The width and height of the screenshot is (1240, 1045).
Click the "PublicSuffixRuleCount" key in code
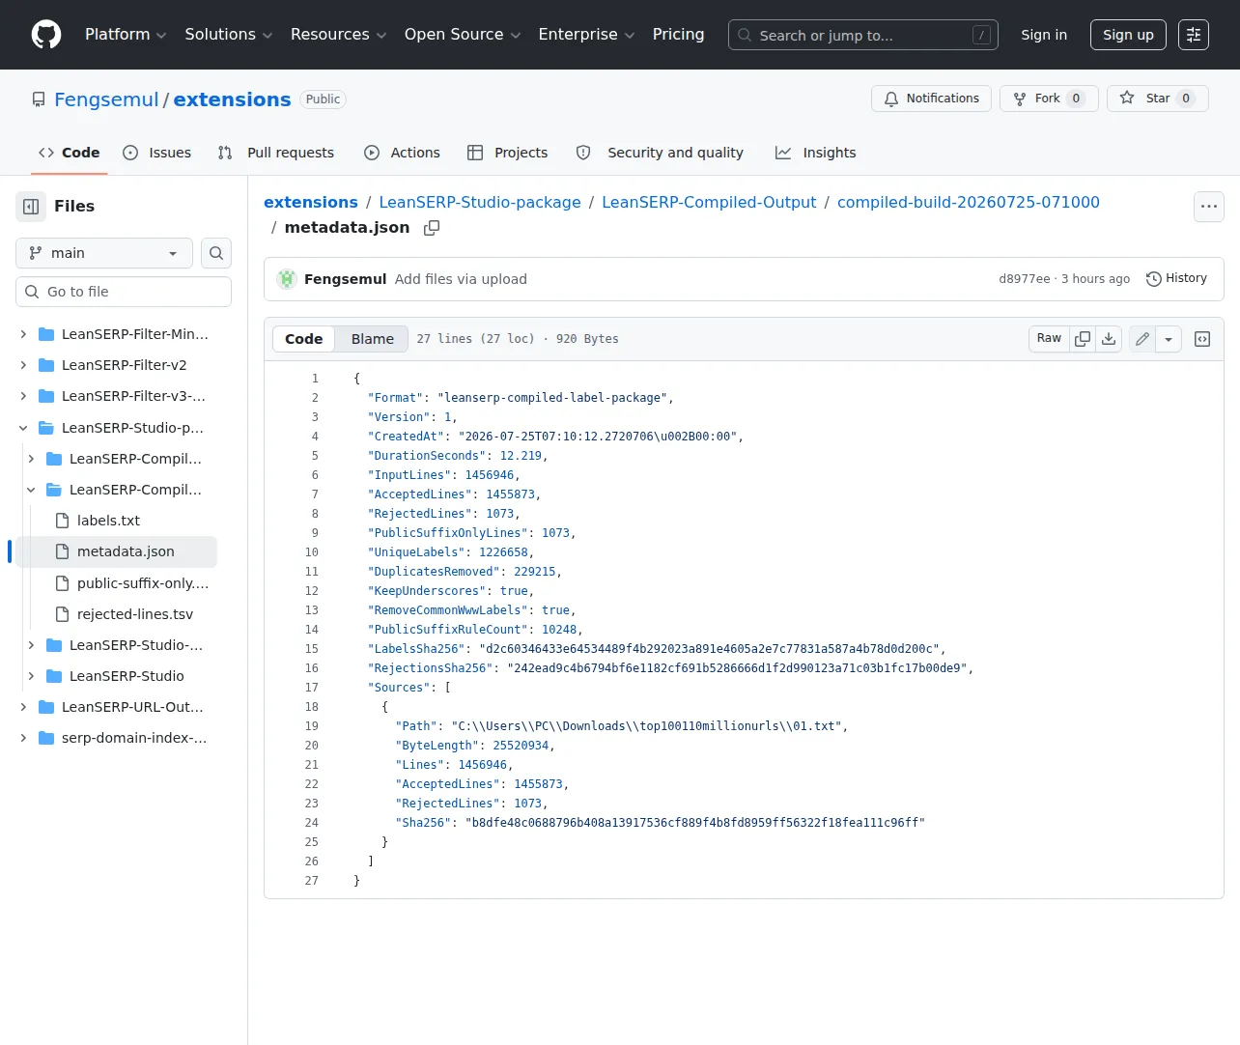(448, 630)
